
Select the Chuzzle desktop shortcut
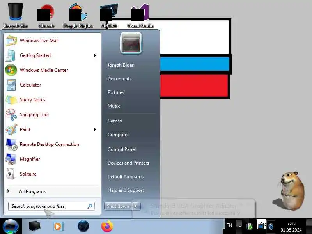46,16
